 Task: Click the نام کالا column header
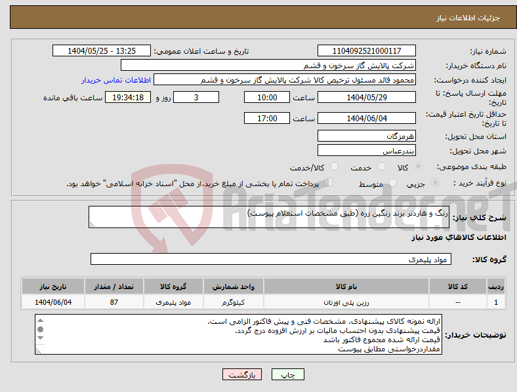[x=346, y=286]
